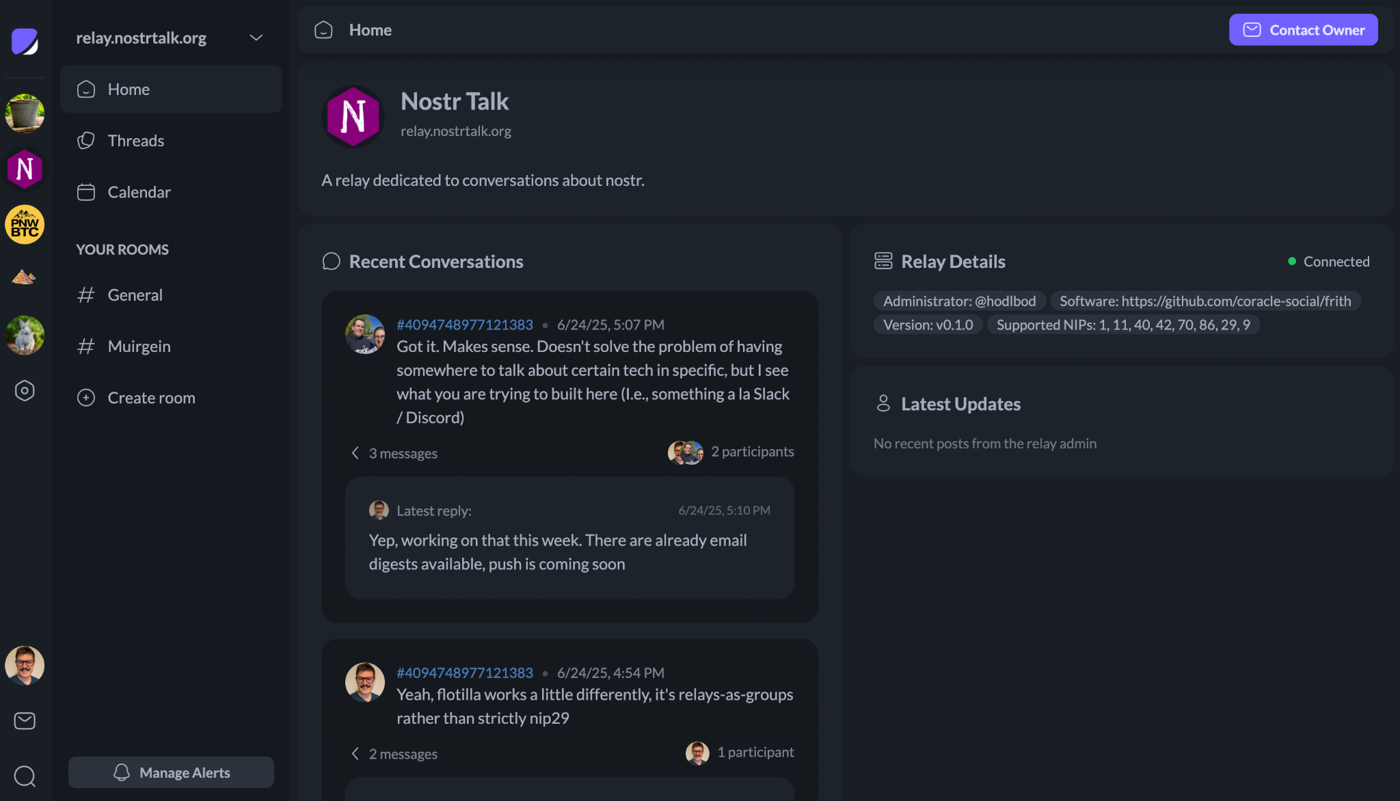The width and height of the screenshot is (1400, 801).
Task: Select the purple N Nostr Talk space icon
Action: pos(25,169)
